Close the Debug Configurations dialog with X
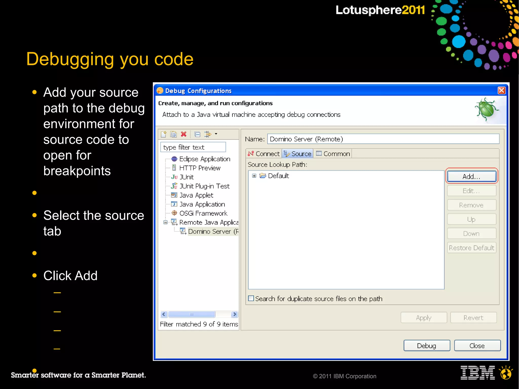This screenshot has height=389, width=519. click(502, 90)
